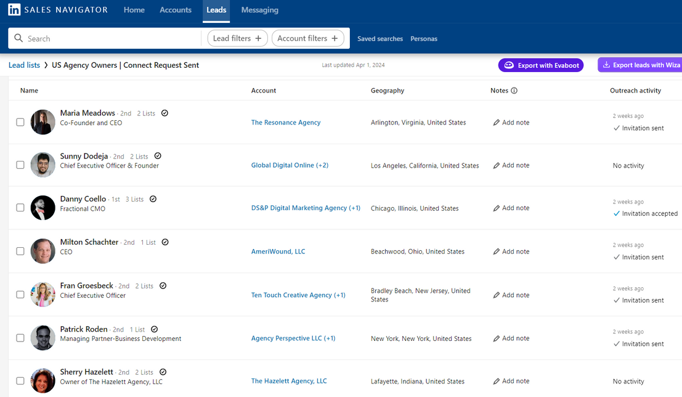Image resolution: width=682 pixels, height=397 pixels.
Task: Go to the Accounts tab
Action: [176, 10]
